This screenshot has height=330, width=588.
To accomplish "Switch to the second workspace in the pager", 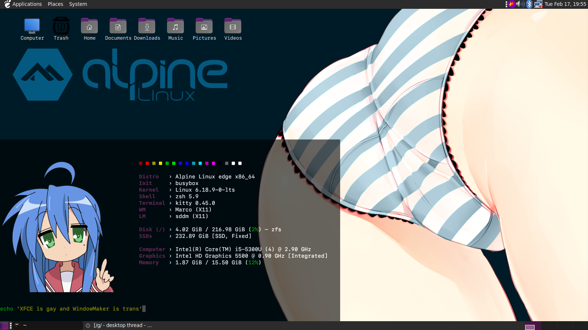I will [x=548, y=326].
